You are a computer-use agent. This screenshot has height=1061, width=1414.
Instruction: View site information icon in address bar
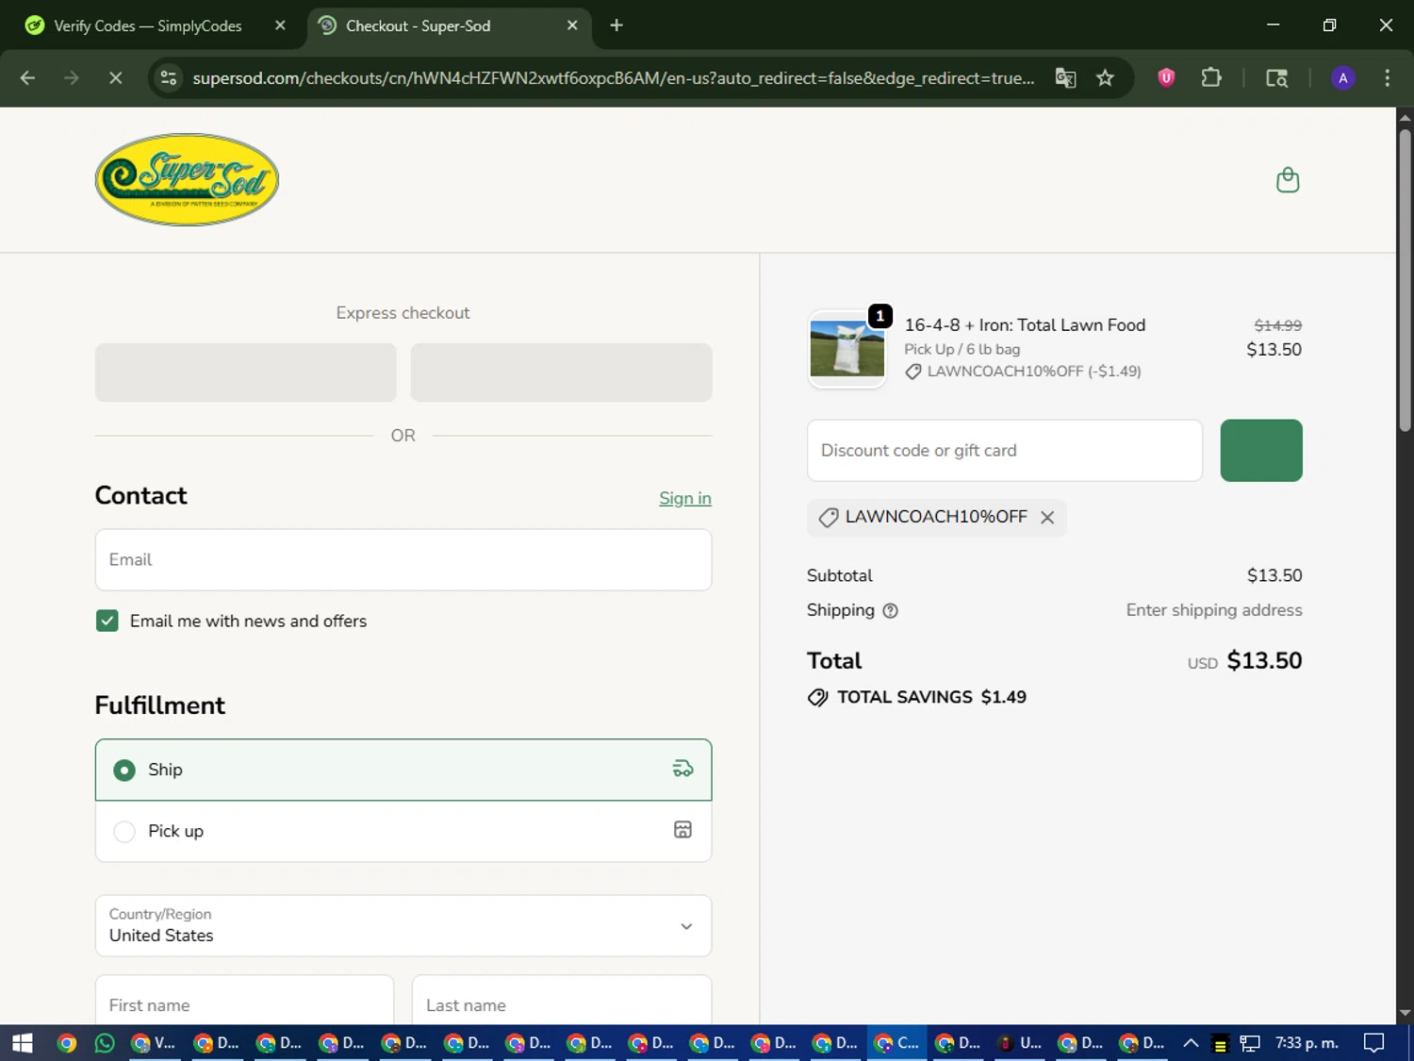tap(169, 78)
